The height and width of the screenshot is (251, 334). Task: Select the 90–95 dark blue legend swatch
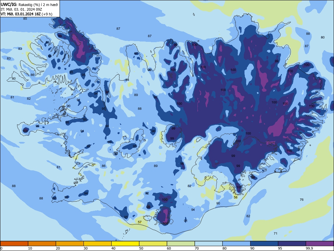pos(264,244)
